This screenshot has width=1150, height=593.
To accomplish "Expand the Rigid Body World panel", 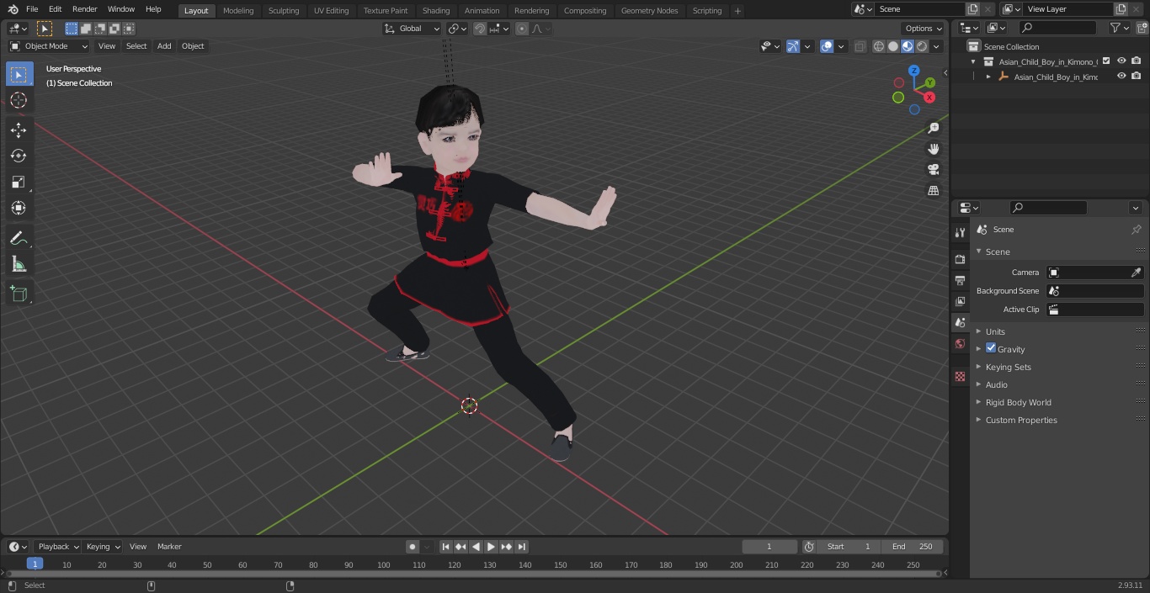I will point(1018,402).
